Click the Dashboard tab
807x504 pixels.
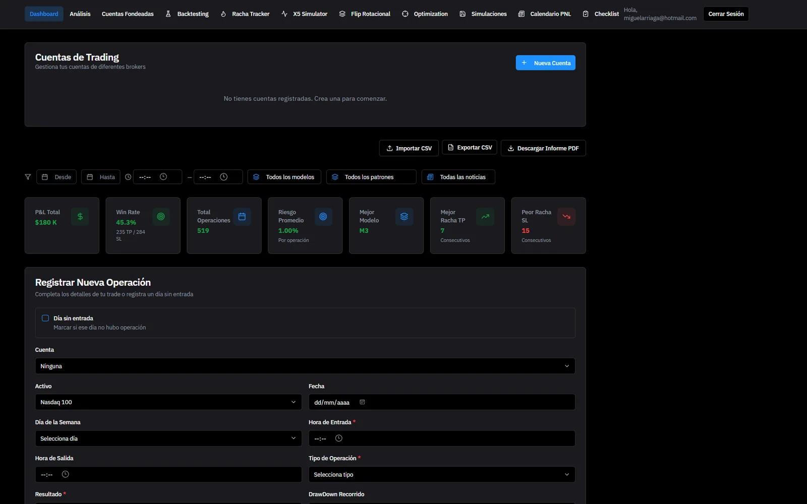(44, 14)
